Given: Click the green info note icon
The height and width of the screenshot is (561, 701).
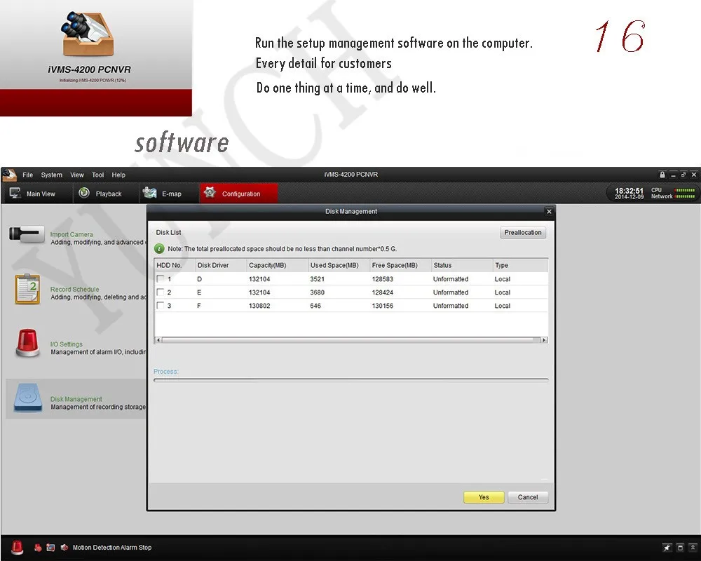Looking at the screenshot, I should coord(159,249).
